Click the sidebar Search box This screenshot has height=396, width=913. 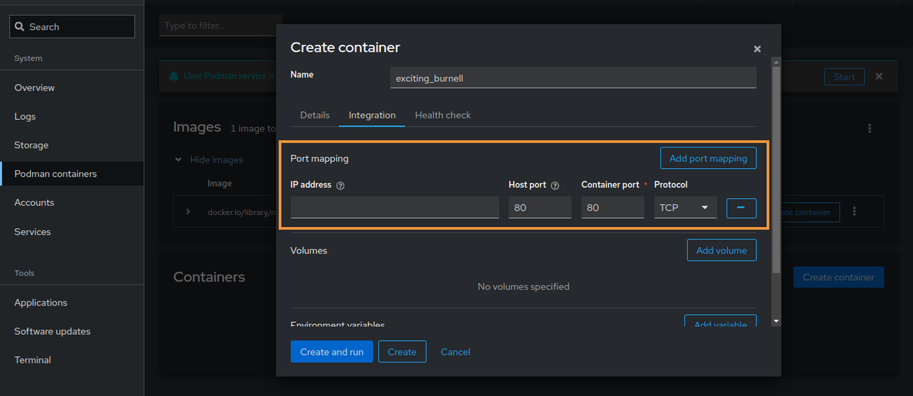click(x=72, y=26)
